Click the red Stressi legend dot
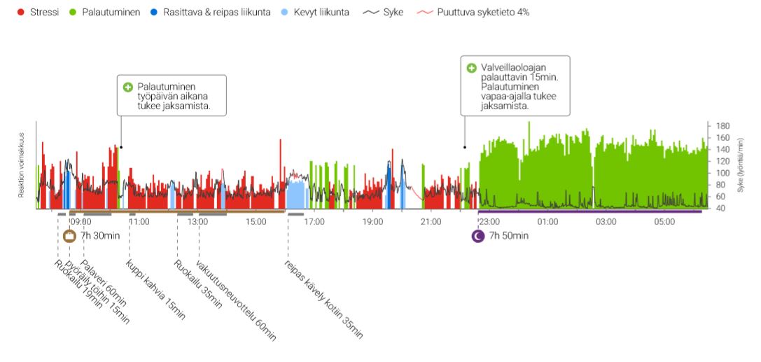The width and height of the screenshot is (761, 362). click(20, 13)
